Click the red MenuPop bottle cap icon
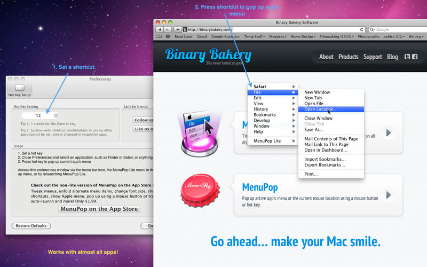The image size is (427, 267). (x=200, y=190)
